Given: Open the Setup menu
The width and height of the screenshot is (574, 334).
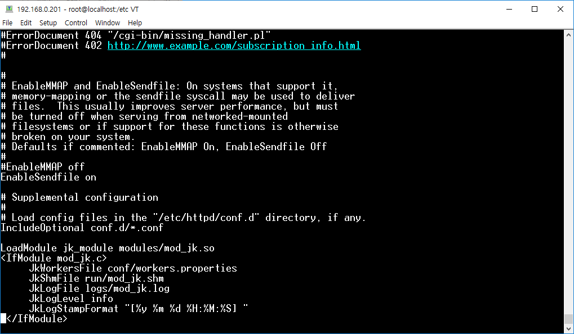Looking at the screenshot, I should pyautogui.click(x=48, y=22).
